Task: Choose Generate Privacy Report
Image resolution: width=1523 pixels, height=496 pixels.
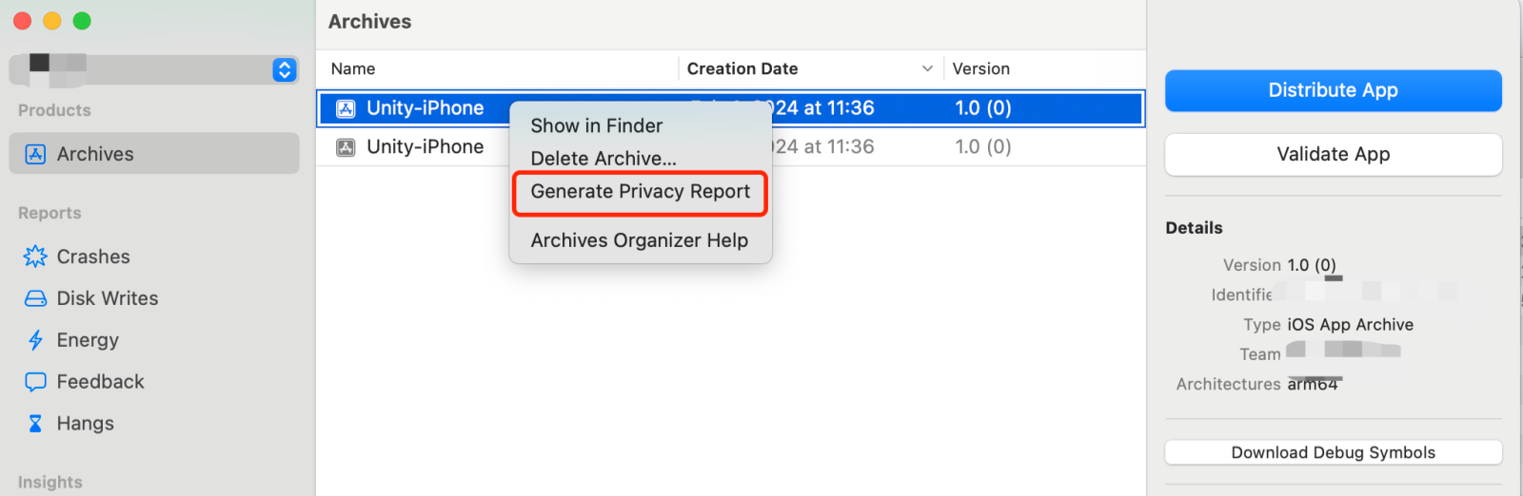Action: pyautogui.click(x=640, y=192)
